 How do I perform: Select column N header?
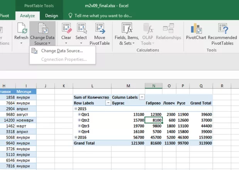[x=153, y=86]
